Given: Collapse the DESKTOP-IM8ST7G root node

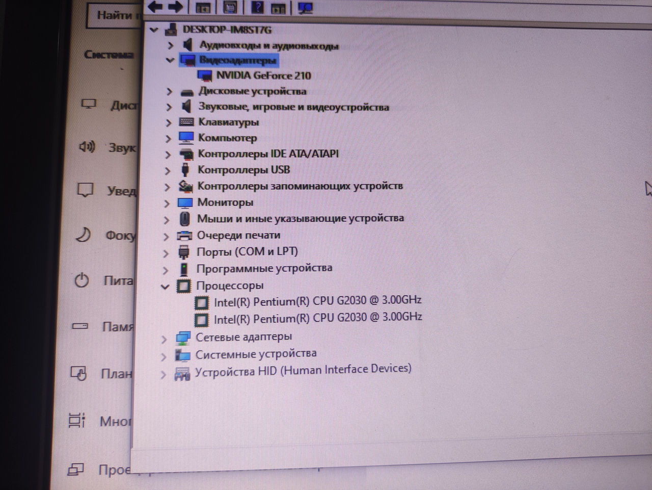Looking at the screenshot, I should [154, 30].
